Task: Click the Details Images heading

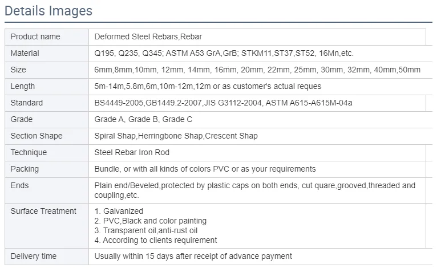Action: [x=48, y=10]
